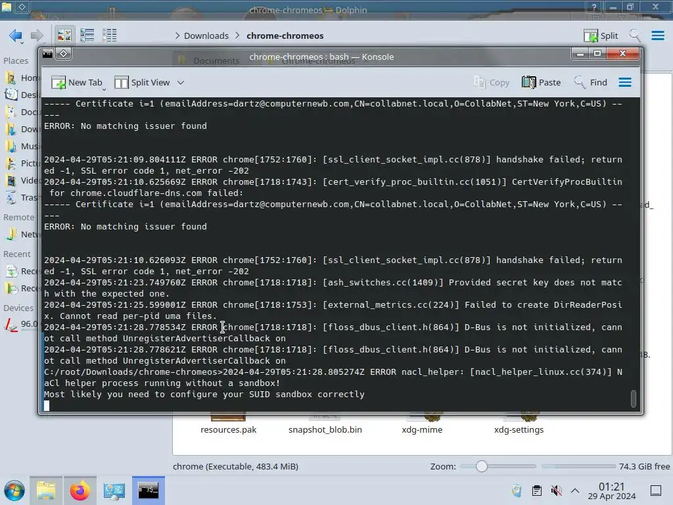
Task: Expand hidden system tray icons arrow
Action: pyautogui.click(x=575, y=491)
